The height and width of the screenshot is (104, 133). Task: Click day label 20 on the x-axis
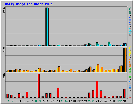point(82,101)
